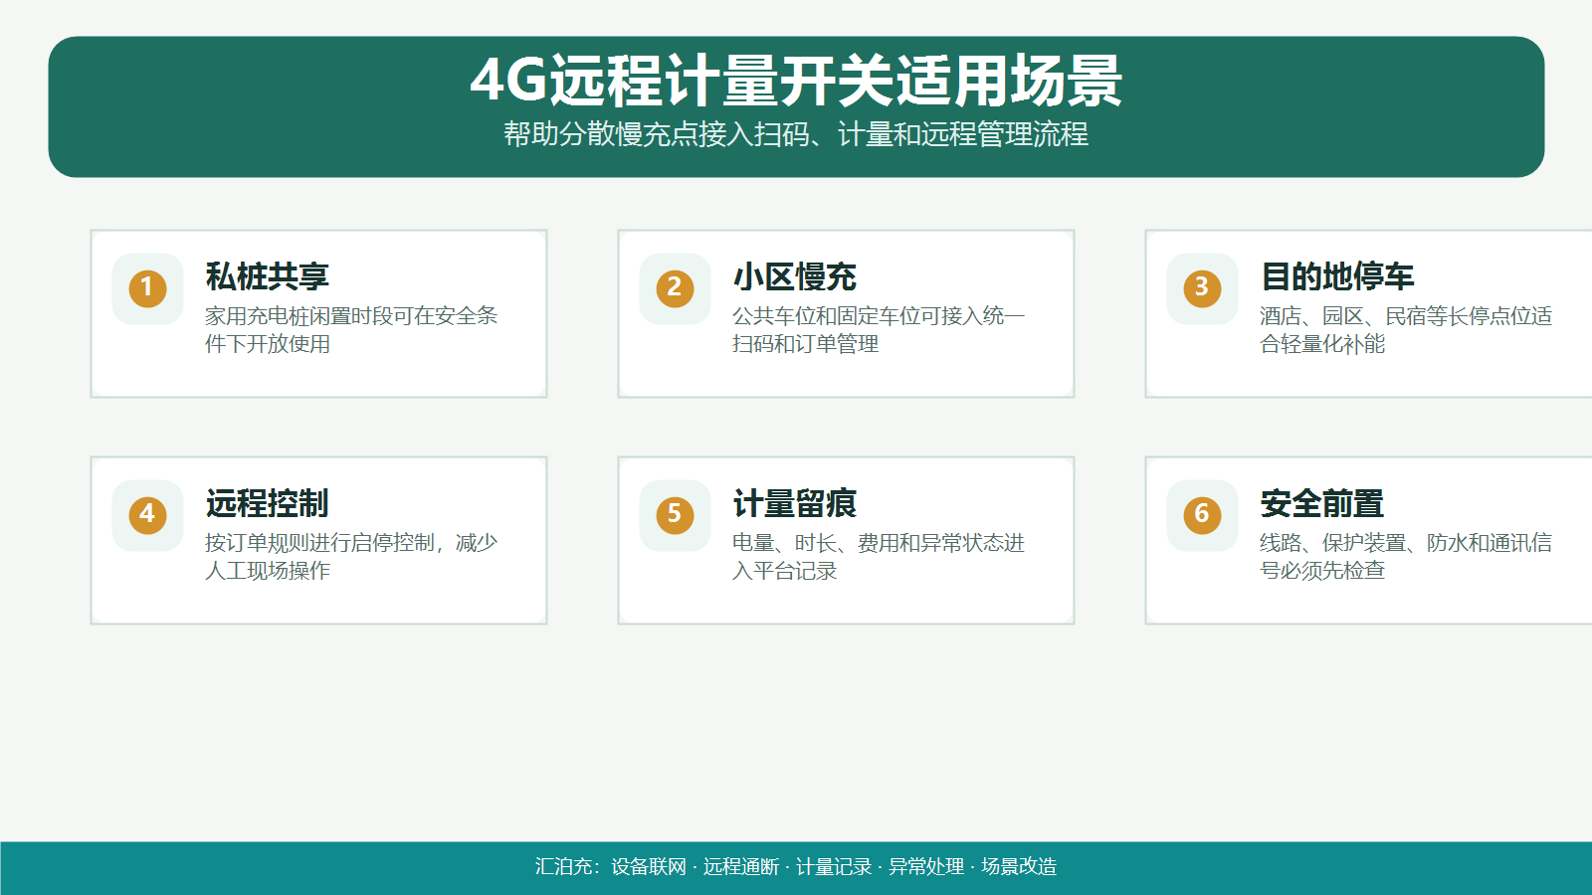1592x895 pixels.
Task: Click the number 5 badge icon
Action: [675, 515]
